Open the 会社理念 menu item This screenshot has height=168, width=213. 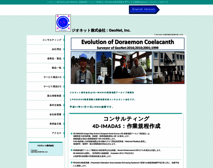point(45,49)
